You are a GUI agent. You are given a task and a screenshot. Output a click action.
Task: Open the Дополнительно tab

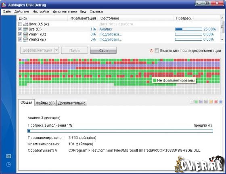click(72, 103)
